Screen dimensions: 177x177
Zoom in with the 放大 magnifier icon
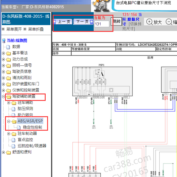[x=149, y=22]
